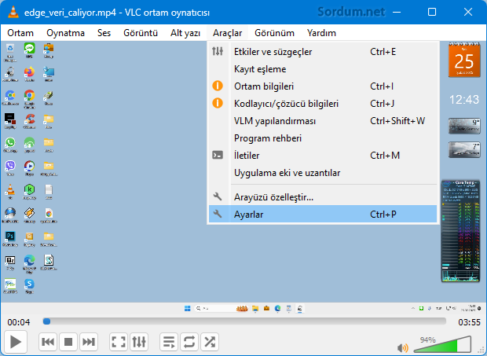Maximize the VLC window
The height and width of the screenshot is (356, 487).
(432, 12)
